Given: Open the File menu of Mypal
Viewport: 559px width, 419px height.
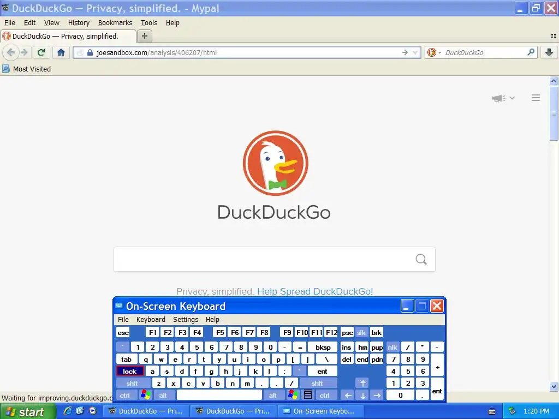Looking at the screenshot, I should (10, 23).
